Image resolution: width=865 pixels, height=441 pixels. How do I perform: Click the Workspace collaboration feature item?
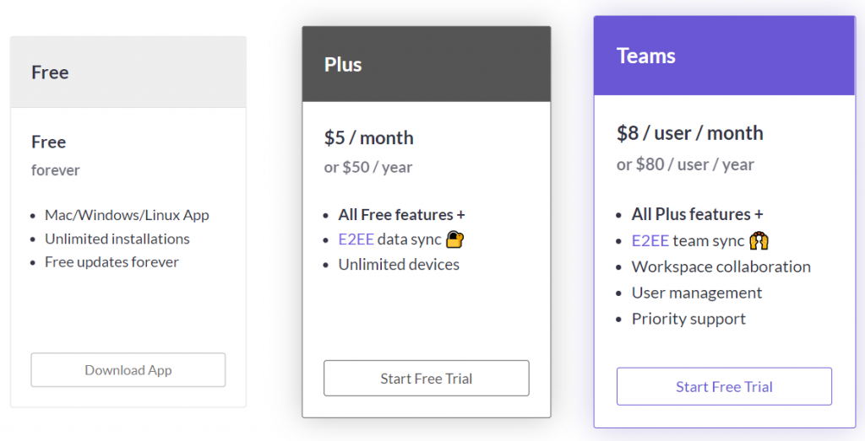pyautogui.click(x=721, y=266)
